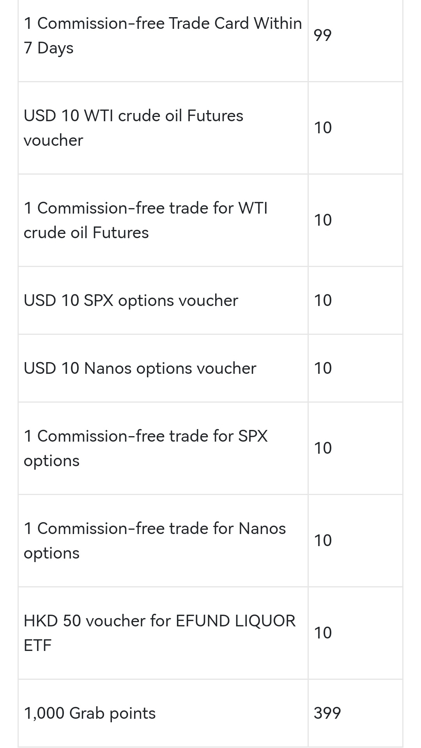Screen dimensions: 421x748
Task: Click 'Commission-free Trade Card Within' text line
Action: point(163,23)
